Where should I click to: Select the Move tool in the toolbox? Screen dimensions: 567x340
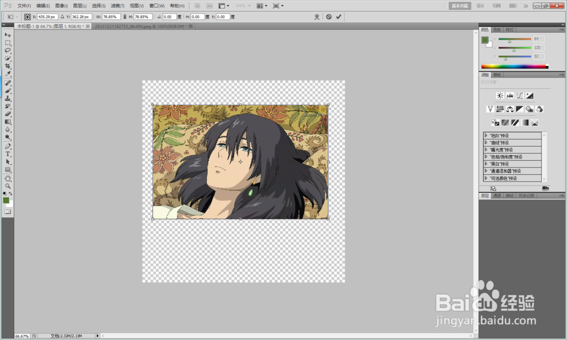[x=7, y=35]
